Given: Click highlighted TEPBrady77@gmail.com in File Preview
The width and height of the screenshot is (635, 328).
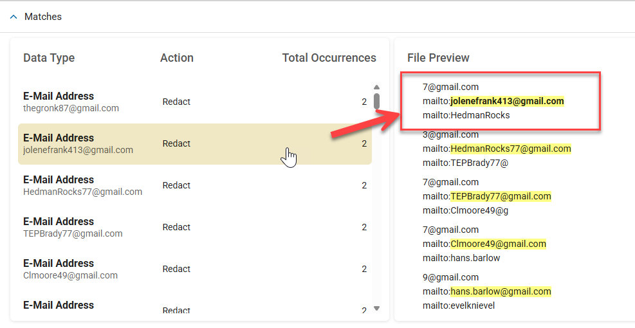Looking at the screenshot, I should [x=501, y=196].
